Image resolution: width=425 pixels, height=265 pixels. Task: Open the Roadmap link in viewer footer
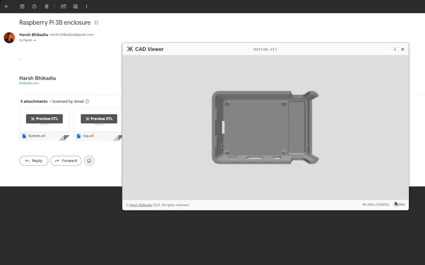pyautogui.click(x=399, y=204)
